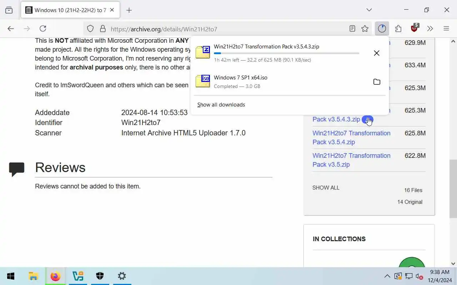The height and width of the screenshot is (285, 457).
Task: Open a new tab with plus button
Action: (x=129, y=10)
